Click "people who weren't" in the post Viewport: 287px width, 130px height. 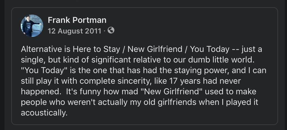pos(52,102)
